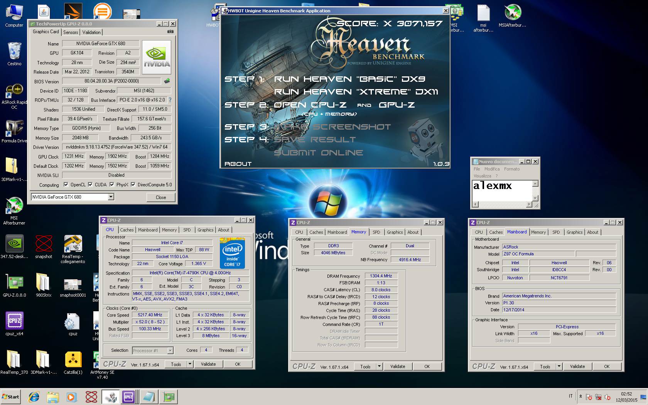Click inside the Notepad text area with alexmx

tap(502, 191)
